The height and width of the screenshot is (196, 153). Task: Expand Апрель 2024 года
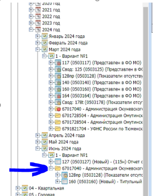click(x=37, y=135)
